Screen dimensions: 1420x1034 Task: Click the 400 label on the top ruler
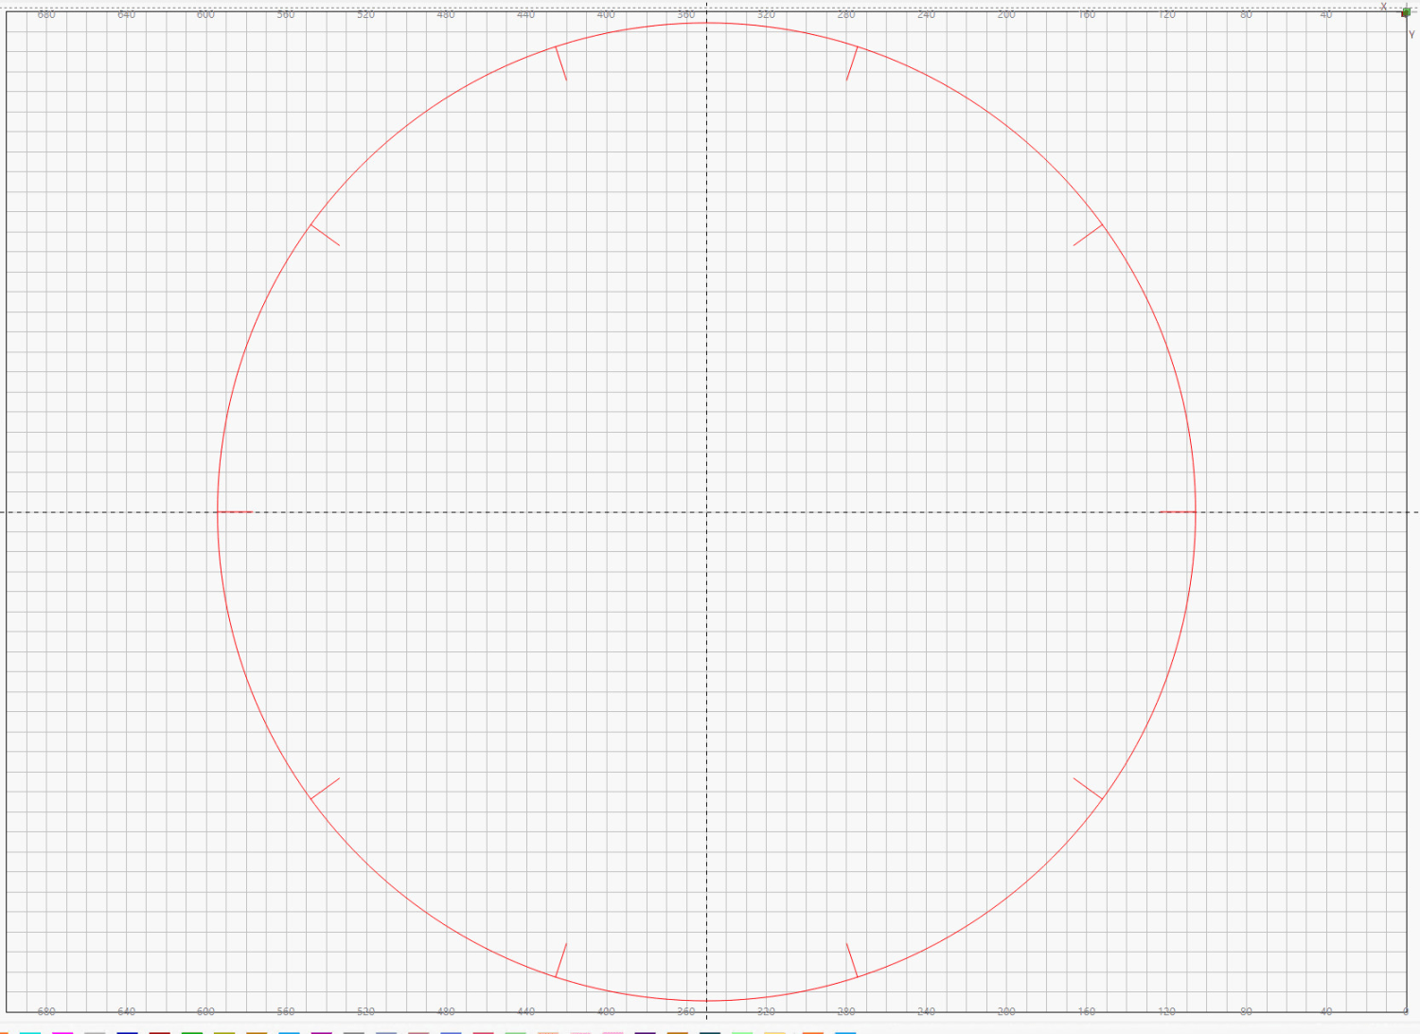606,14
